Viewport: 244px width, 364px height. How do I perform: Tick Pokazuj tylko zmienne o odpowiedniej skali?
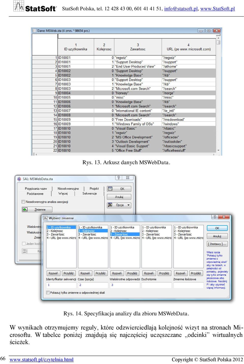(x=48, y=293)
